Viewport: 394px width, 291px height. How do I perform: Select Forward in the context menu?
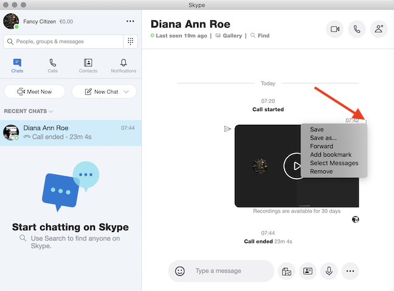(322, 146)
